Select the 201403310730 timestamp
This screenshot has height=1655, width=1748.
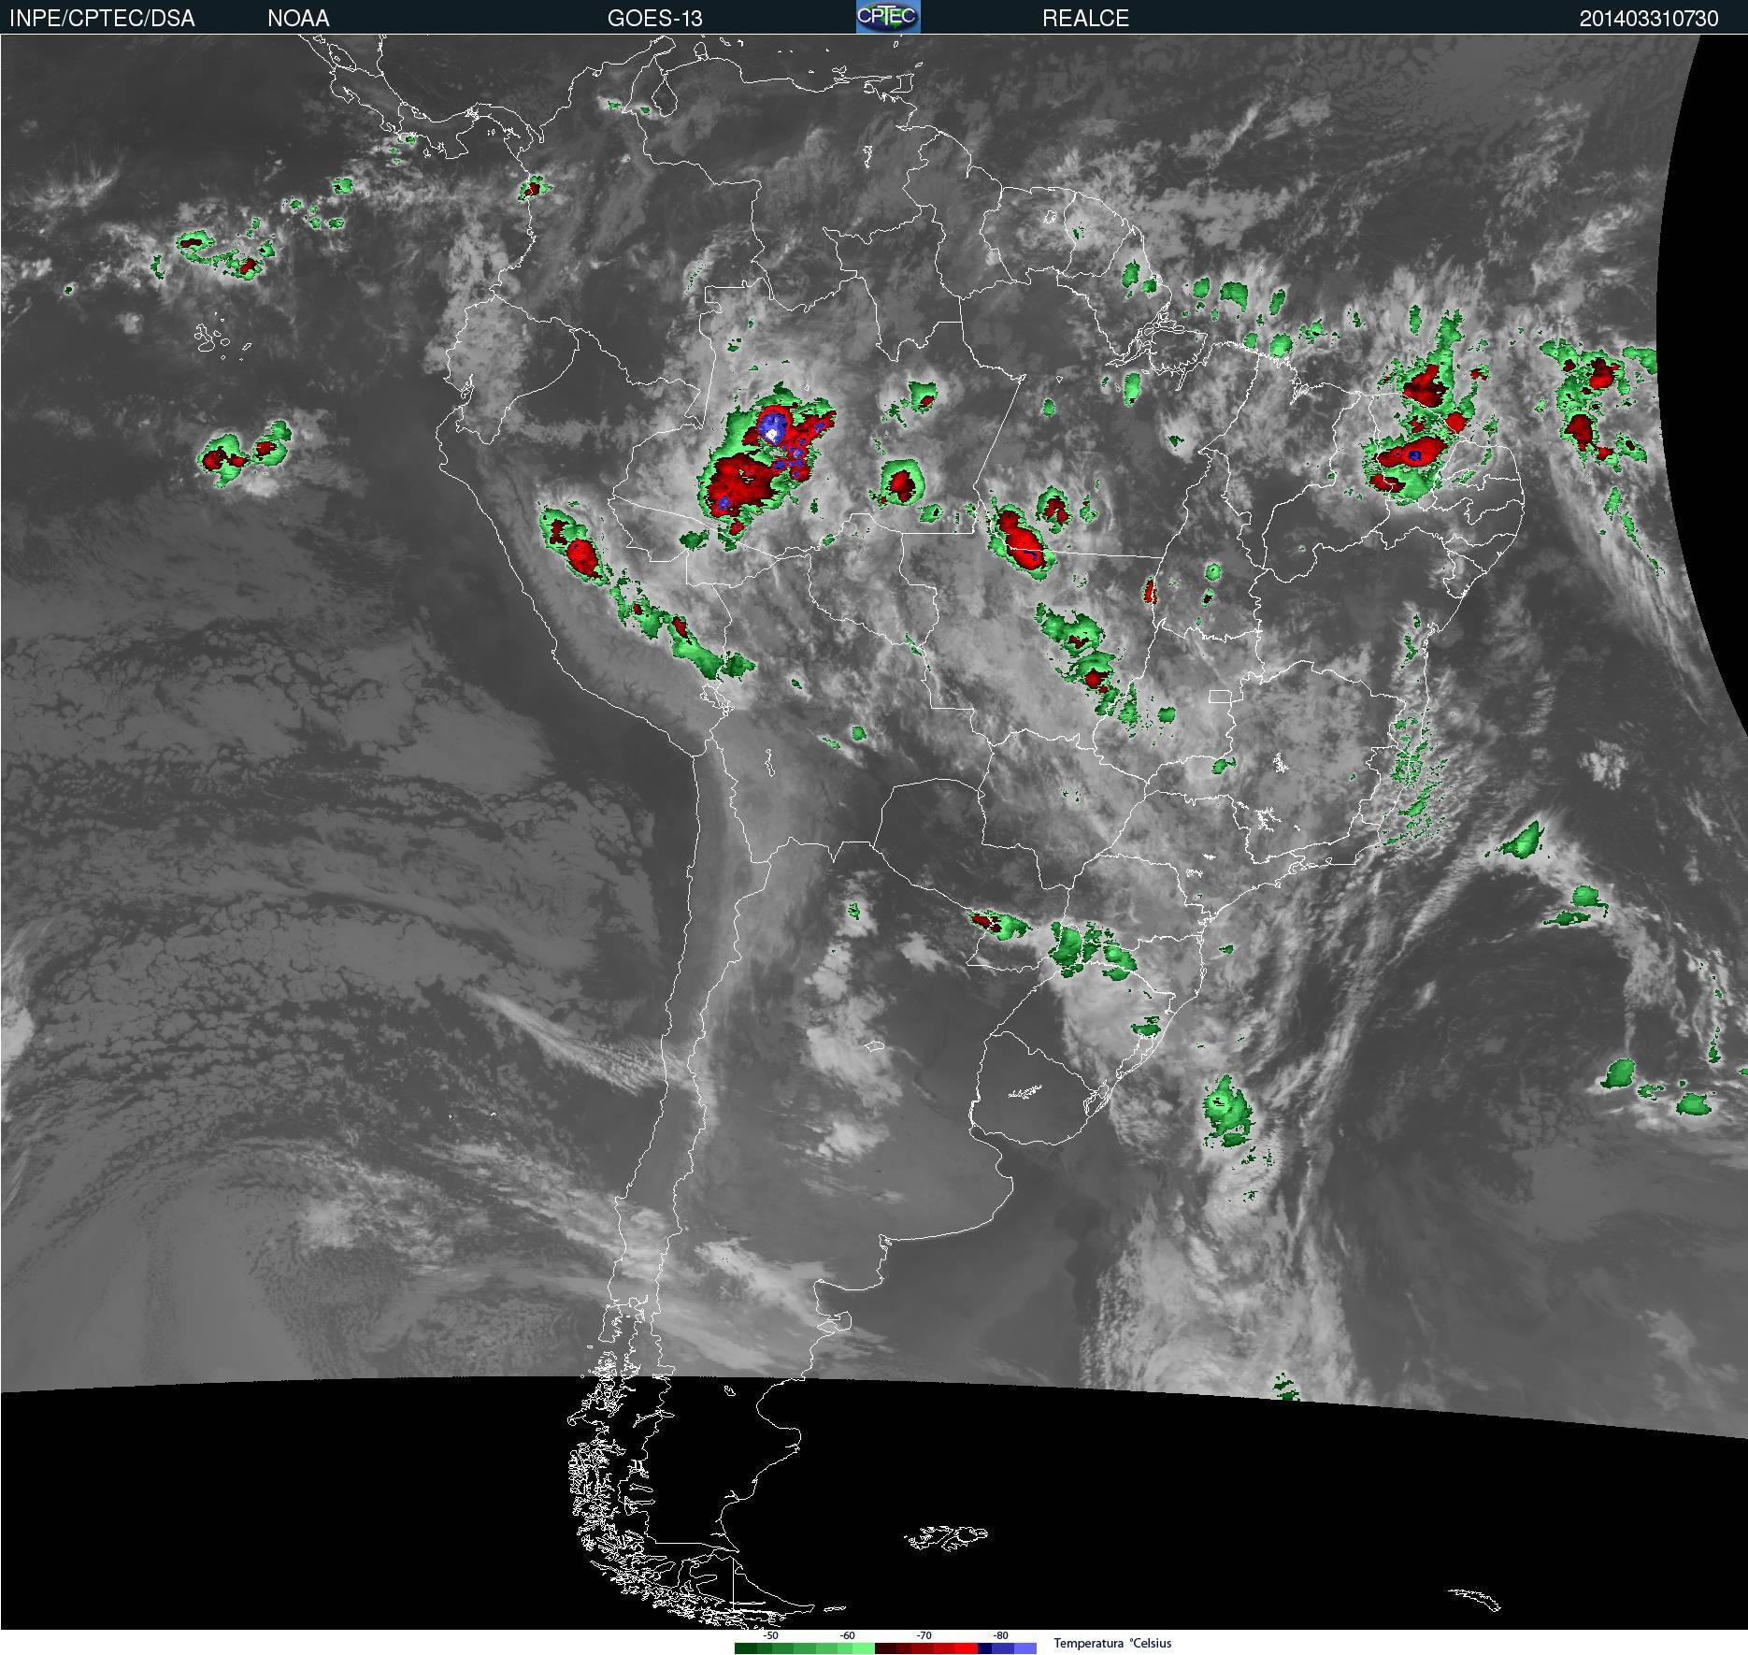pyautogui.click(x=1649, y=18)
